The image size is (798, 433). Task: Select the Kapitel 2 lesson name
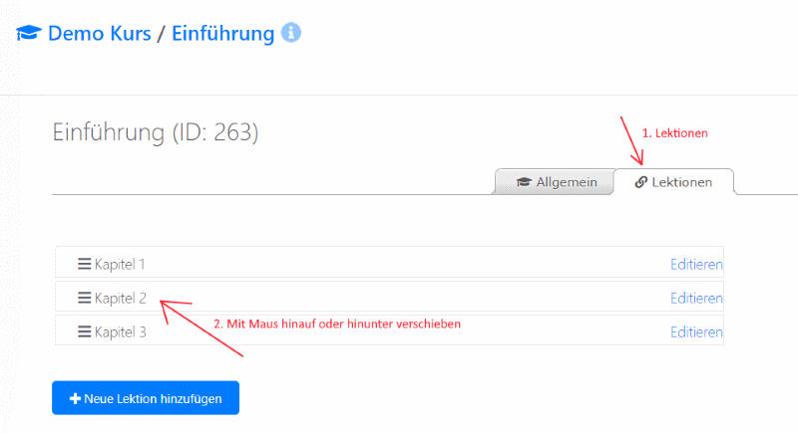coord(121,298)
